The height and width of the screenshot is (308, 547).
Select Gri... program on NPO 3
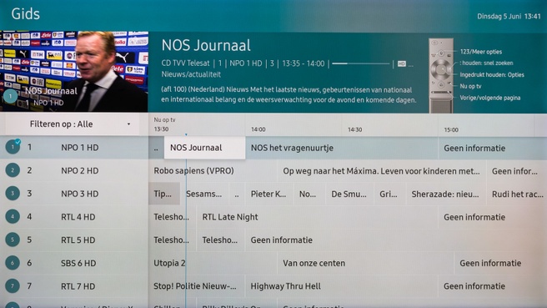389,194
